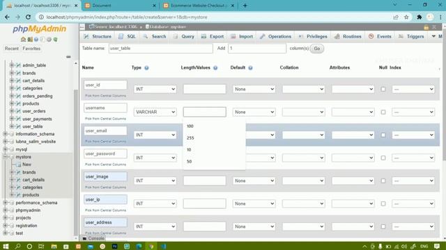Toggle Null checkbox for user_password row
This screenshot has height=250, width=446.
point(383,158)
